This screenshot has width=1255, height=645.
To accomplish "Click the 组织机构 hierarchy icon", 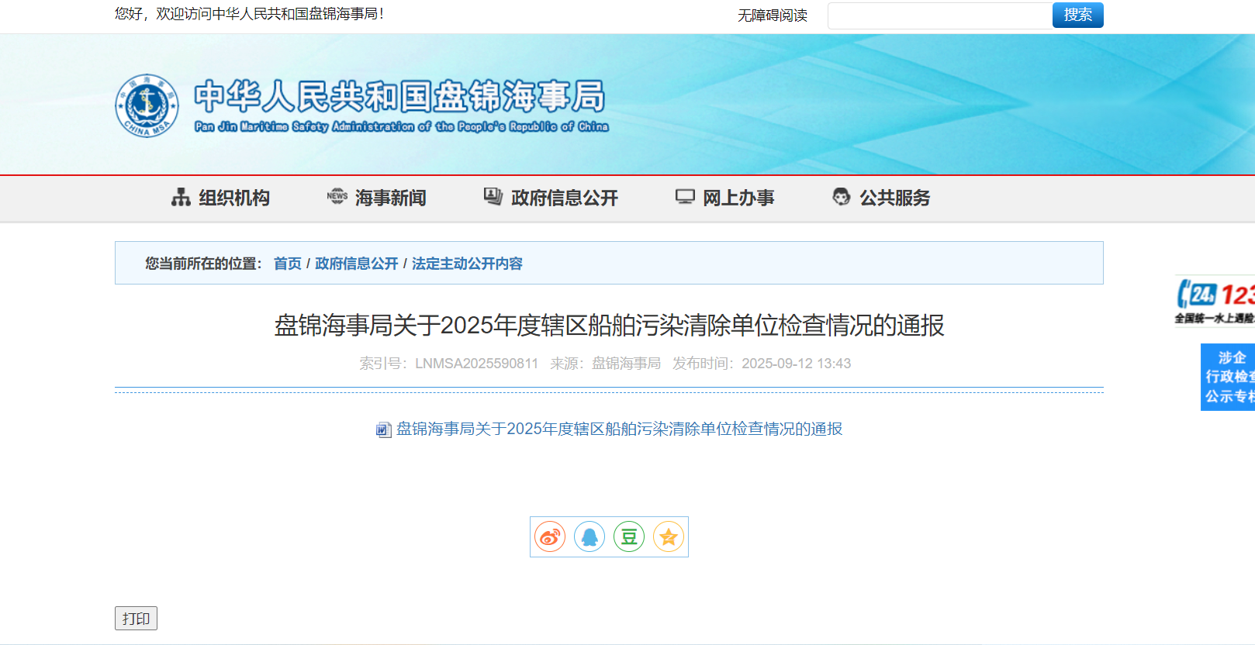I will (x=181, y=198).
